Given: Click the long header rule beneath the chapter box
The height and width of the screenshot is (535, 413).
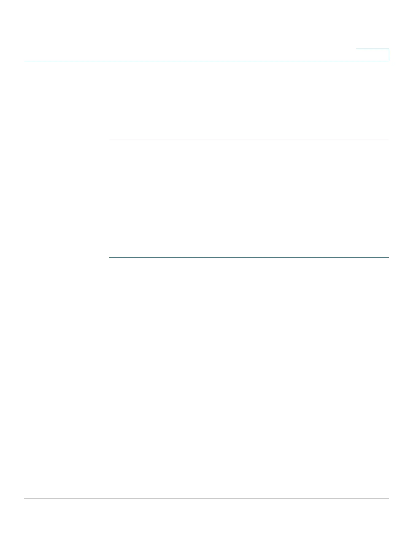Looking at the screenshot, I should point(206,61).
